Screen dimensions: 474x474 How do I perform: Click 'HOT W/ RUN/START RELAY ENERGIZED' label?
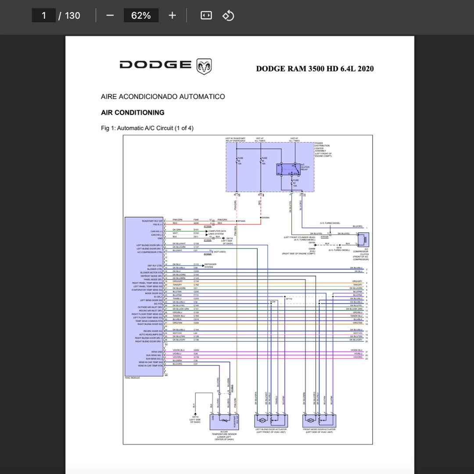236,140
